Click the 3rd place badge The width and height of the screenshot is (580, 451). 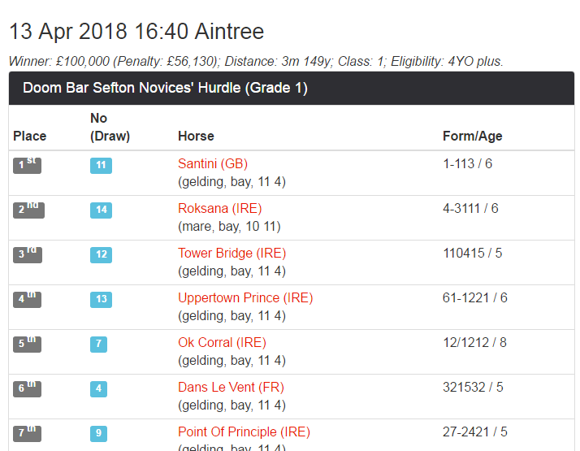tap(28, 255)
